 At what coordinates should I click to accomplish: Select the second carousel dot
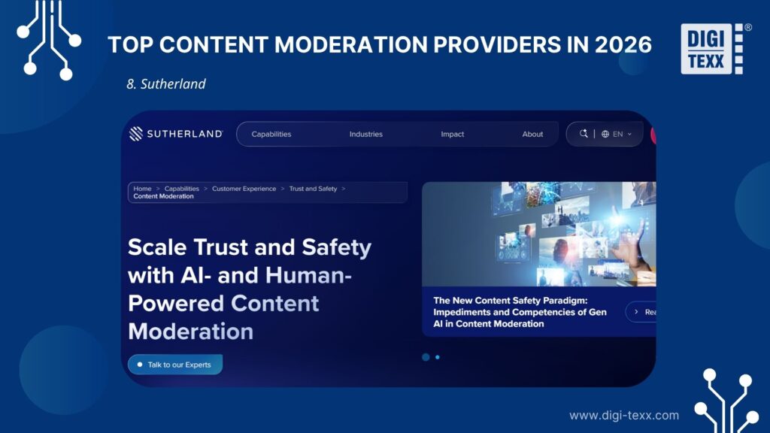click(x=438, y=357)
